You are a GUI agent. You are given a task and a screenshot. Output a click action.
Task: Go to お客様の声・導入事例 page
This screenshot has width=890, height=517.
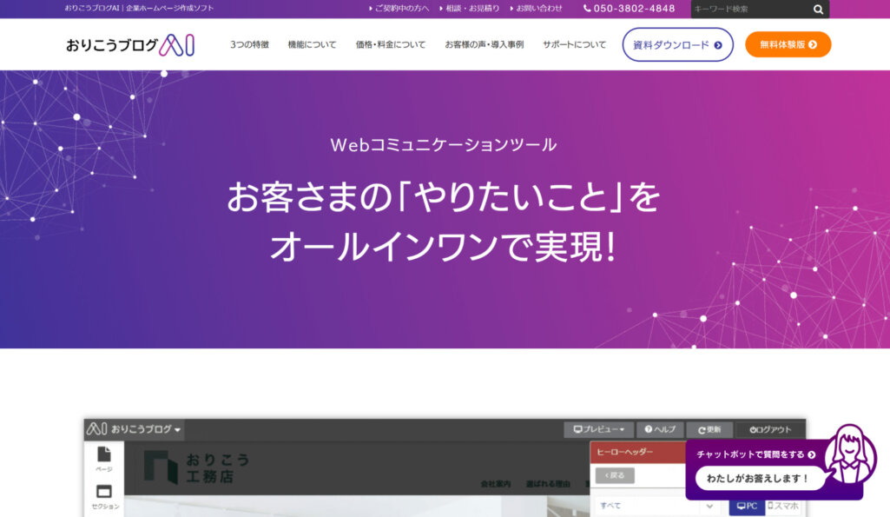[484, 44]
